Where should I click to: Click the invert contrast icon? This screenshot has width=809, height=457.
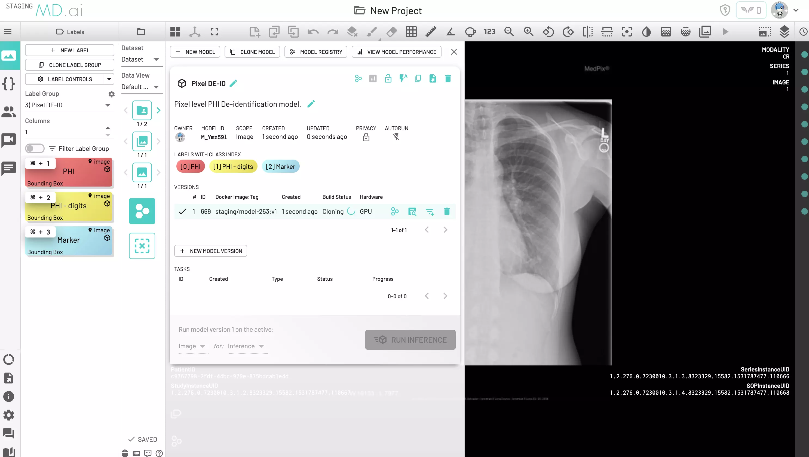click(x=646, y=32)
